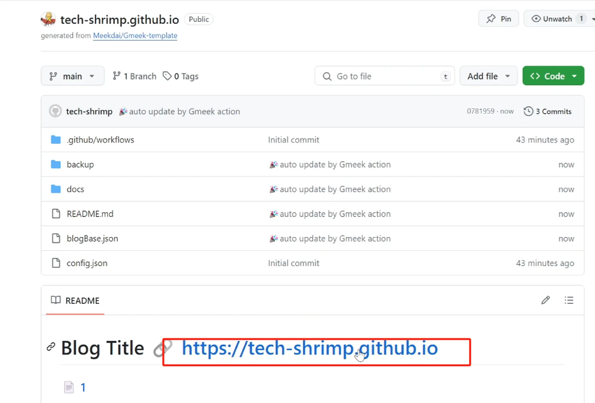Click the now timestamp in backup row
This screenshot has height=403, width=595.
(x=566, y=165)
